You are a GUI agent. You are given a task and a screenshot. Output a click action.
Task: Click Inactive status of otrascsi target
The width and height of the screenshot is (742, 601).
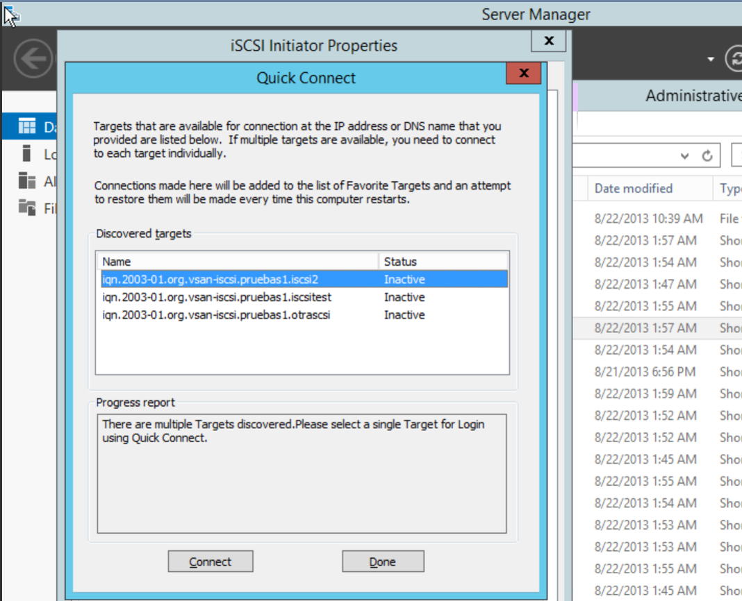[x=404, y=315]
